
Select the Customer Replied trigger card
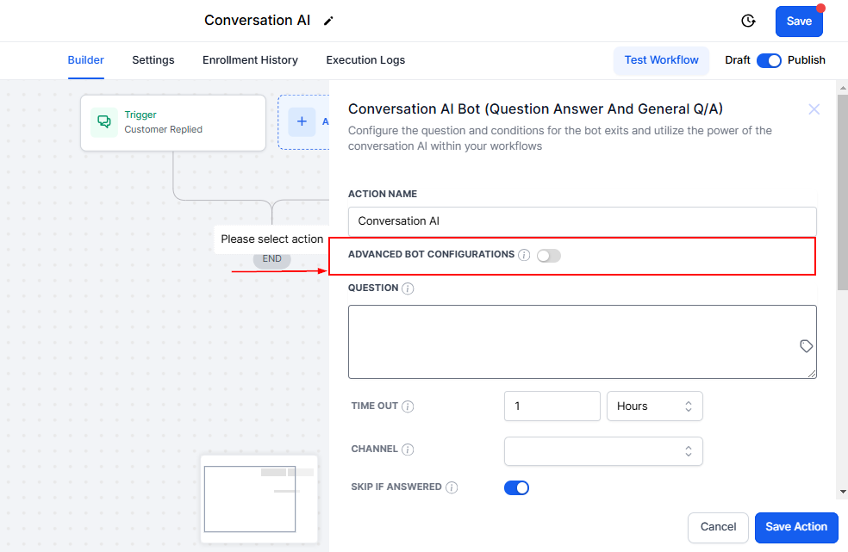(x=173, y=123)
